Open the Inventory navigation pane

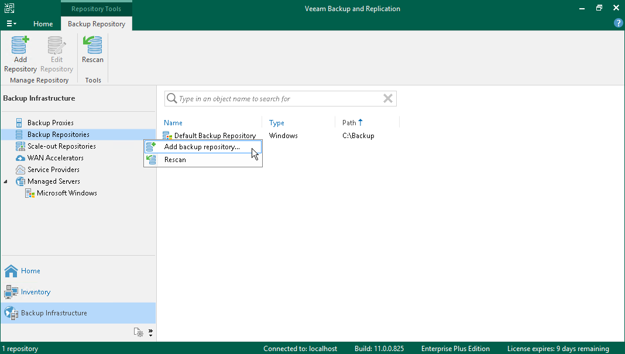[78, 292]
